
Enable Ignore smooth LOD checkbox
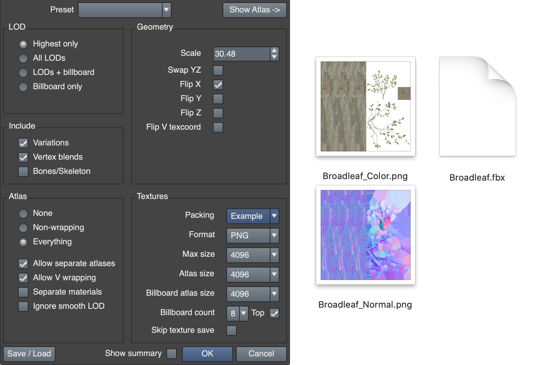click(x=23, y=307)
